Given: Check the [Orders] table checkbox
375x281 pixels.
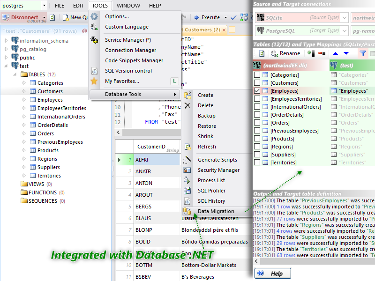Looking at the screenshot, I should (257, 123).
